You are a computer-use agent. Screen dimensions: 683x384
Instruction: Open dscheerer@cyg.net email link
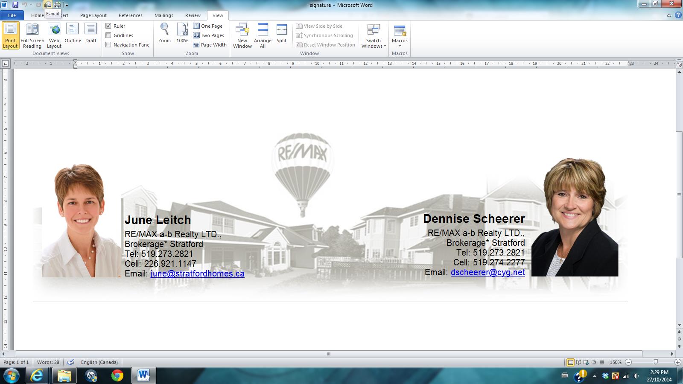488,272
